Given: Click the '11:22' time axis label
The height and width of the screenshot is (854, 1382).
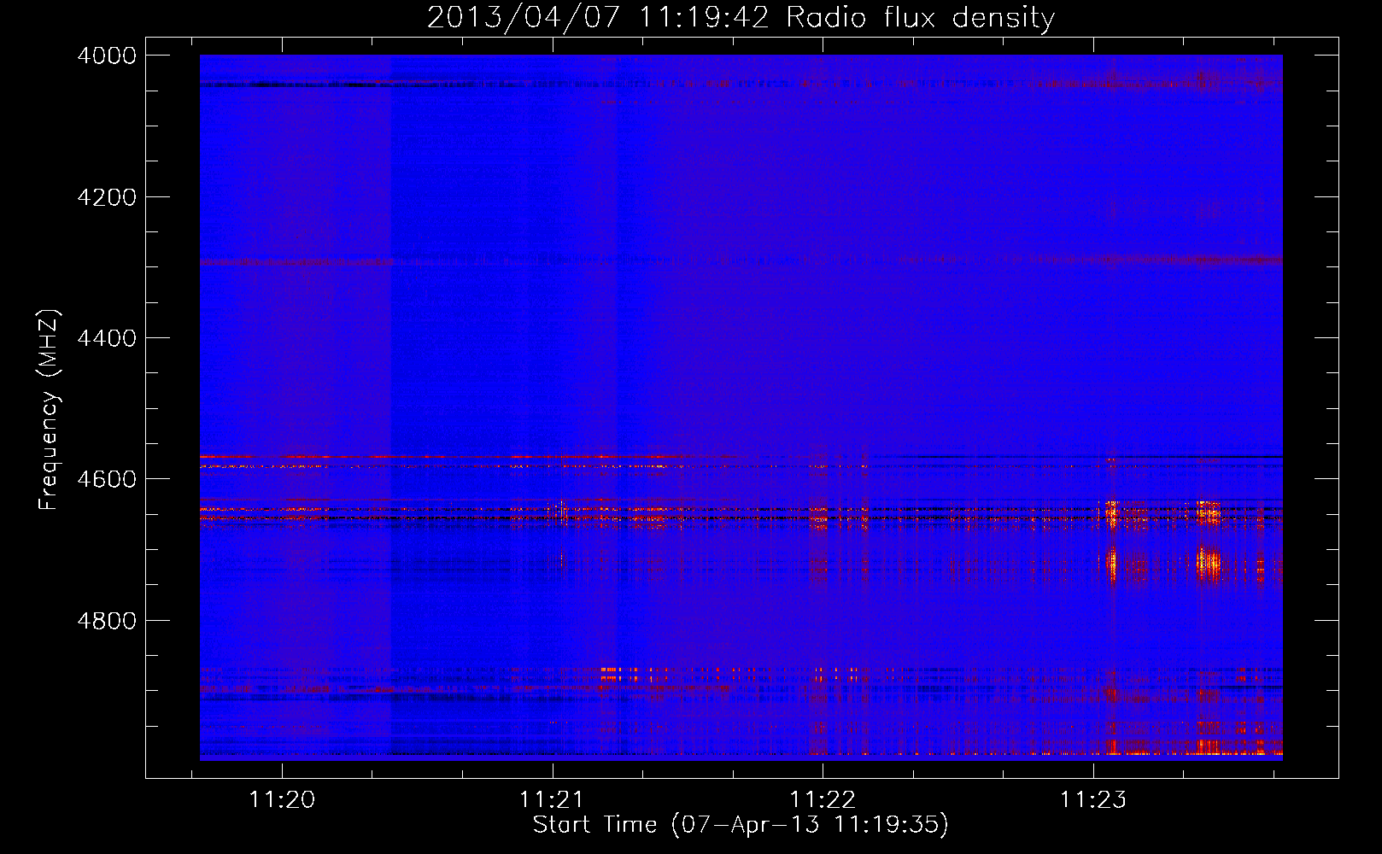Looking at the screenshot, I should pyautogui.click(x=823, y=799).
